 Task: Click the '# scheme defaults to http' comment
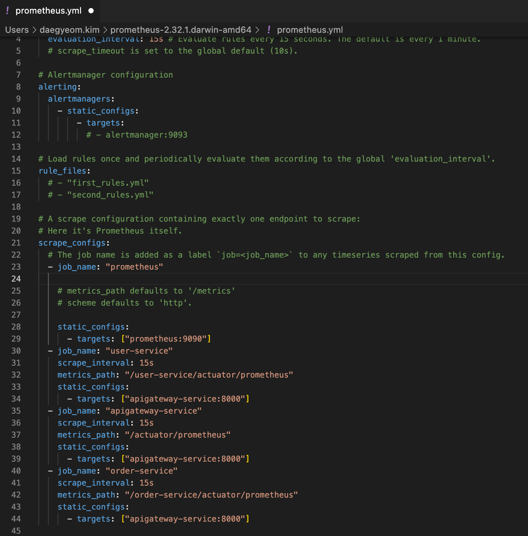(125, 303)
